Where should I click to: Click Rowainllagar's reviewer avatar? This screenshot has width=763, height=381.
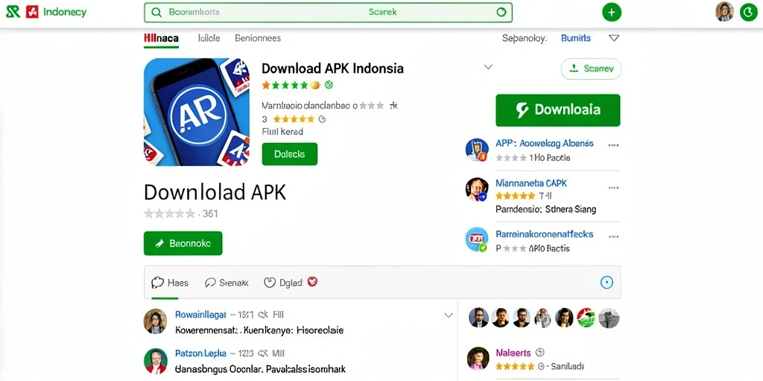click(x=156, y=321)
